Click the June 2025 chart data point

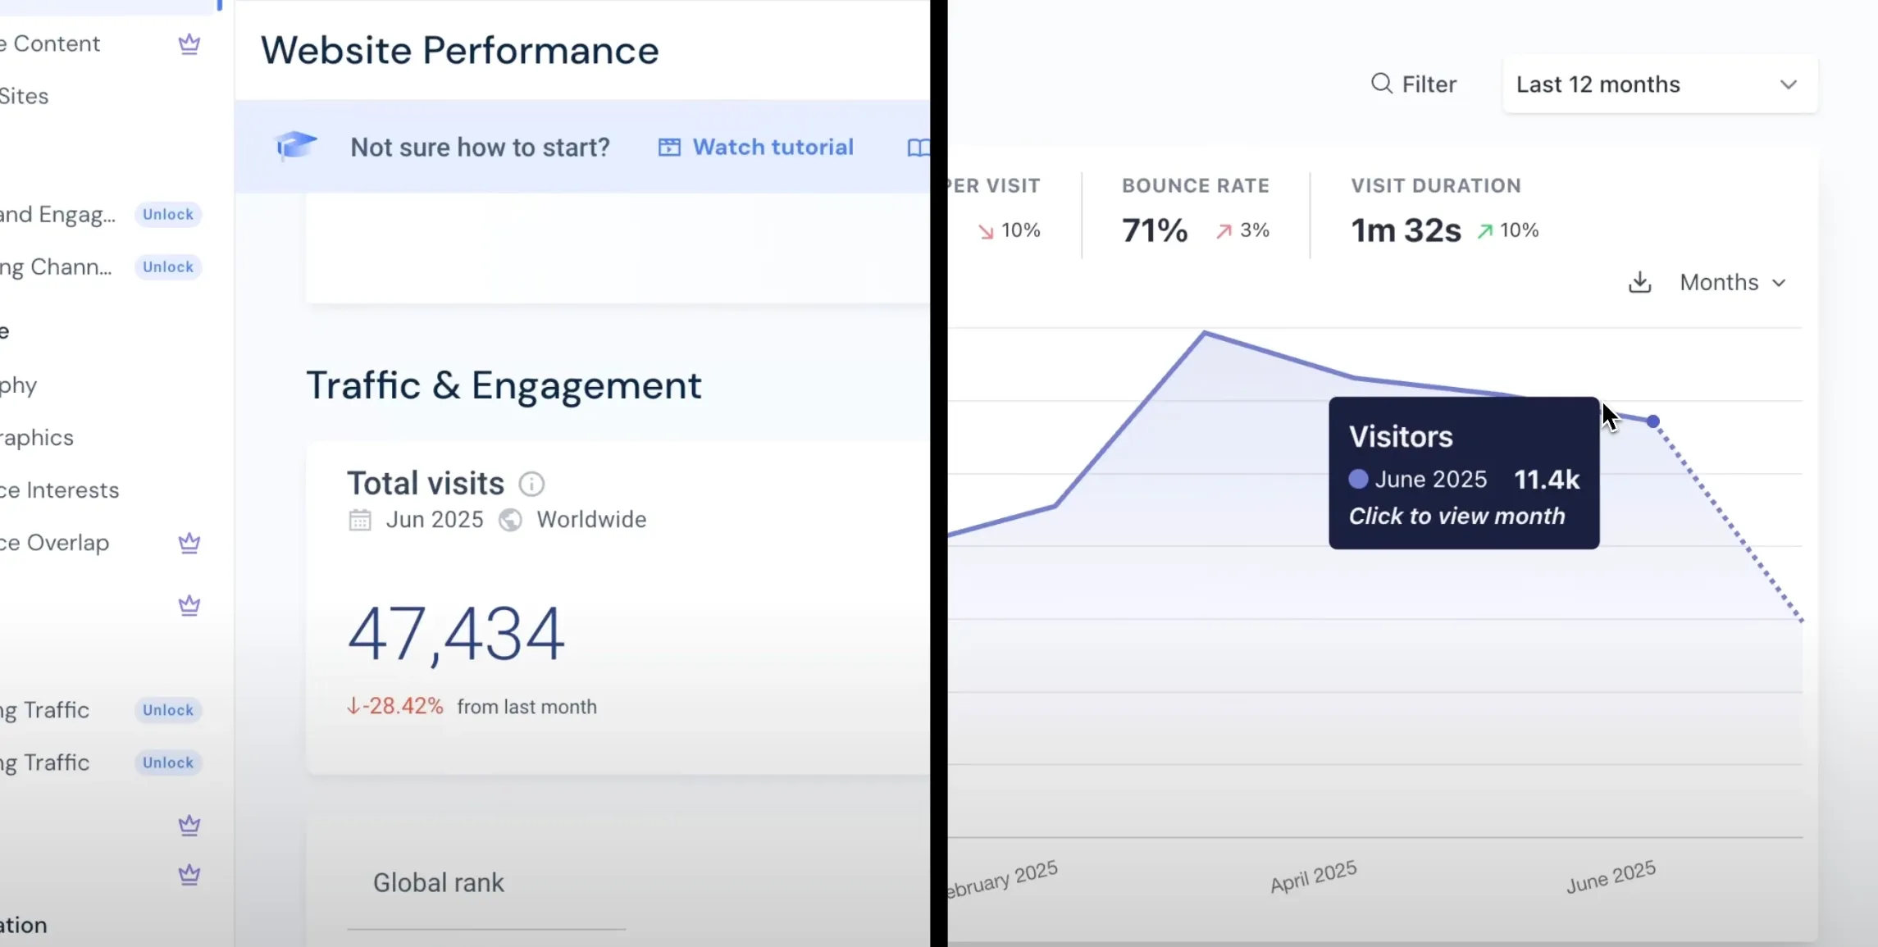click(x=1653, y=421)
